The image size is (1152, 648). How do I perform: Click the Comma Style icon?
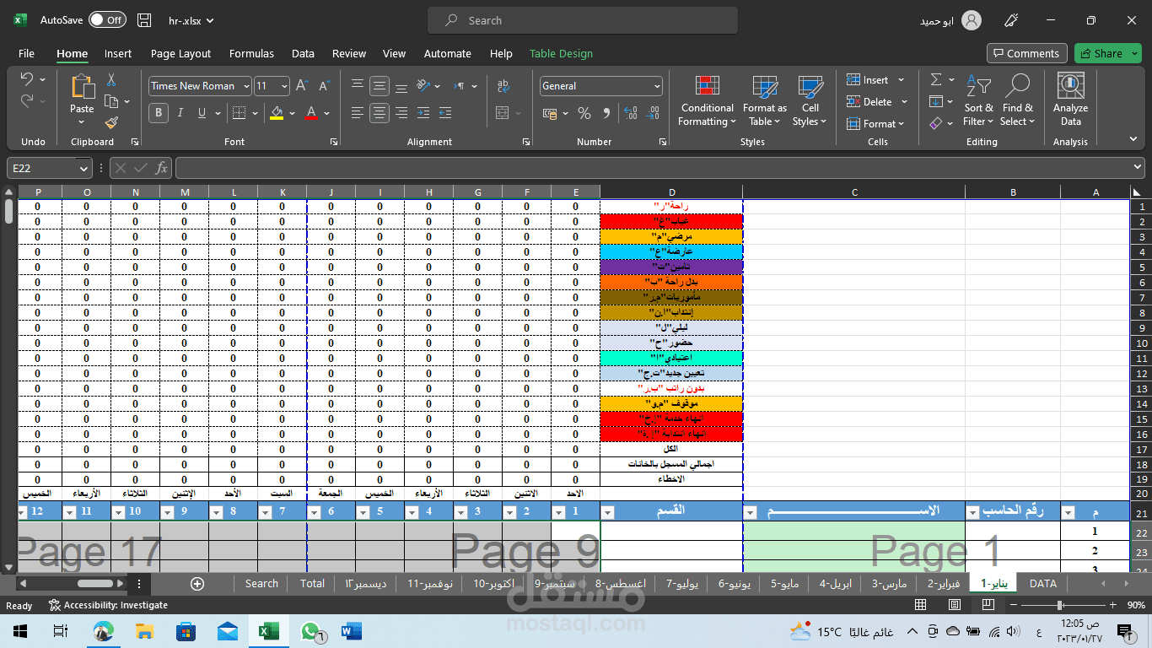click(605, 113)
